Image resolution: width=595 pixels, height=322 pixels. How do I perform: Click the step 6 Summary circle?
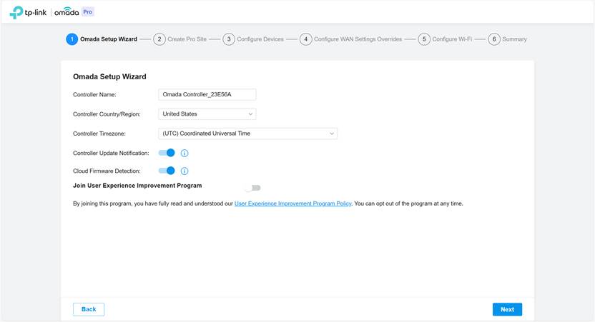click(x=494, y=39)
